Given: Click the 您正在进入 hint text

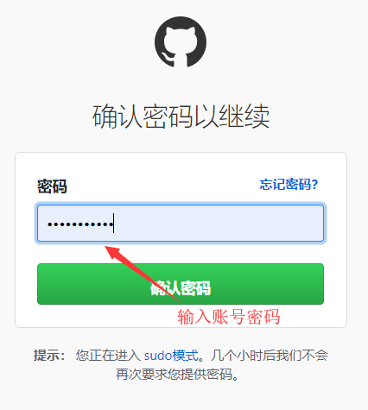Looking at the screenshot, I should (108, 356).
